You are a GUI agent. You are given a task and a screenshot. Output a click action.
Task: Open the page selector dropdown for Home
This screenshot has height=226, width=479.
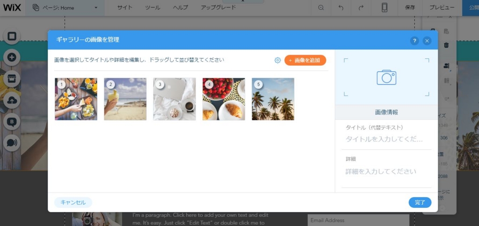point(65,8)
